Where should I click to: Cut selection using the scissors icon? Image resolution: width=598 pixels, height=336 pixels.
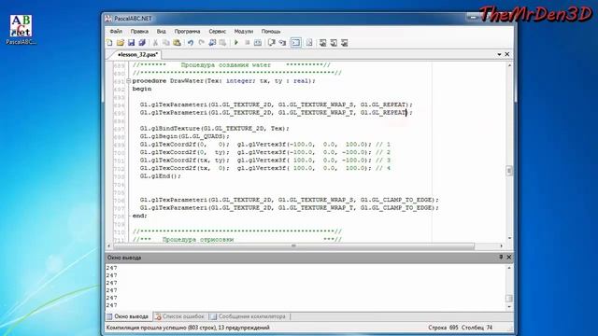(155, 43)
